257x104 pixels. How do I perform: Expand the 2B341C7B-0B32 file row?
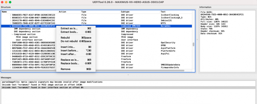point(11,20)
